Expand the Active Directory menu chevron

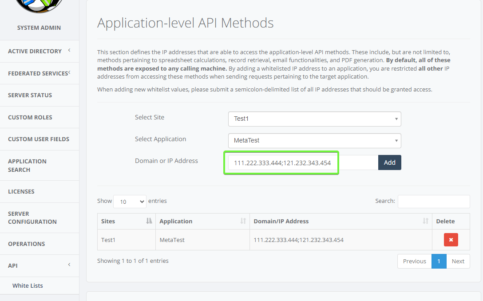pos(69,50)
